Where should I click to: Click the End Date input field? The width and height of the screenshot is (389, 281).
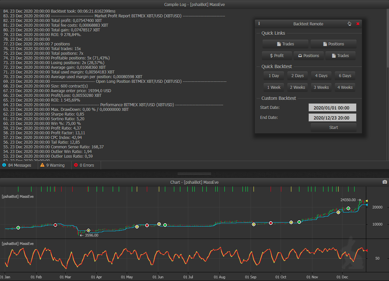[332, 118]
